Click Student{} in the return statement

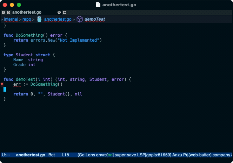59,94
